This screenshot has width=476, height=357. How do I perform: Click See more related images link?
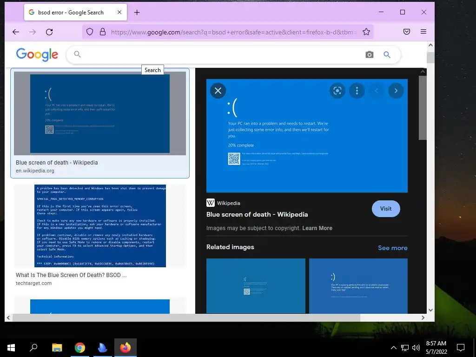click(392, 248)
